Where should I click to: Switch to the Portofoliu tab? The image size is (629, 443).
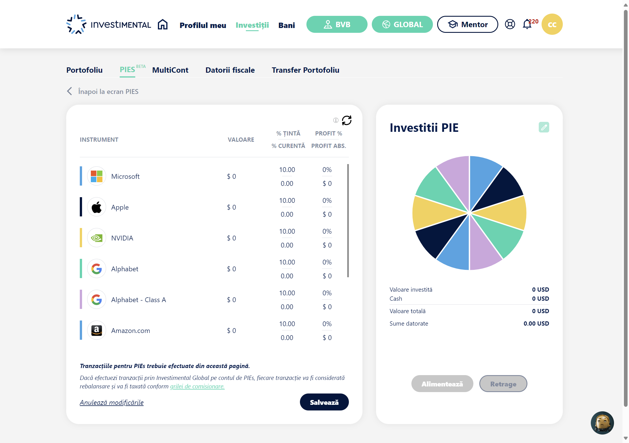pyautogui.click(x=84, y=70)
